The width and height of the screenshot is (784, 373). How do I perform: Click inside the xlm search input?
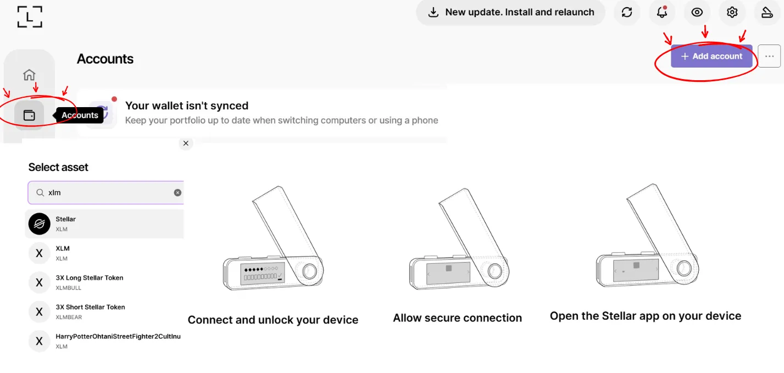coord(105,193)
